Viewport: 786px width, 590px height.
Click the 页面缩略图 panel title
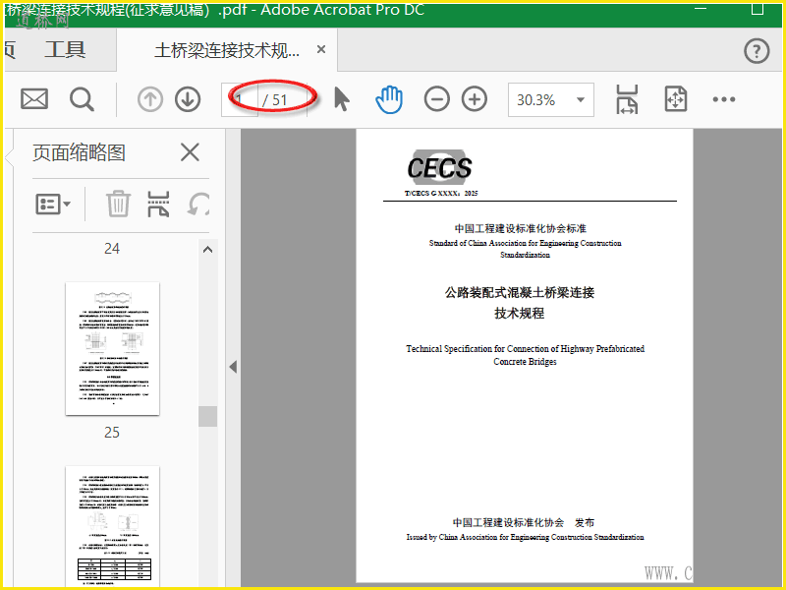click(79, 152)
